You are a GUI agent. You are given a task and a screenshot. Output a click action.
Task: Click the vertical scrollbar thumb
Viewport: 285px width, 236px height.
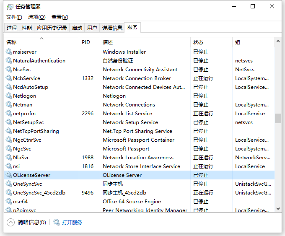click(278, 118)
